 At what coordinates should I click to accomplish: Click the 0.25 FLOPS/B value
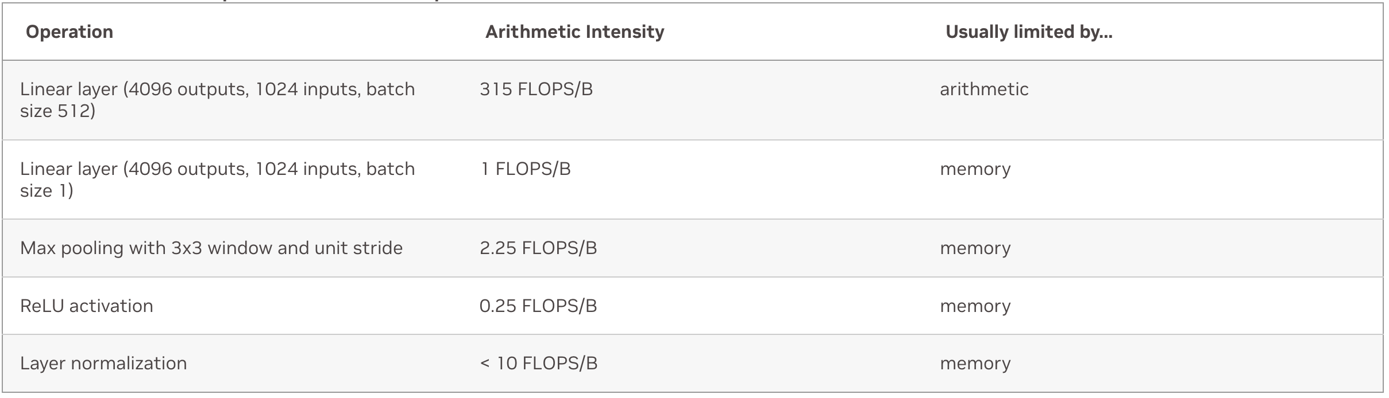(538, 306)
